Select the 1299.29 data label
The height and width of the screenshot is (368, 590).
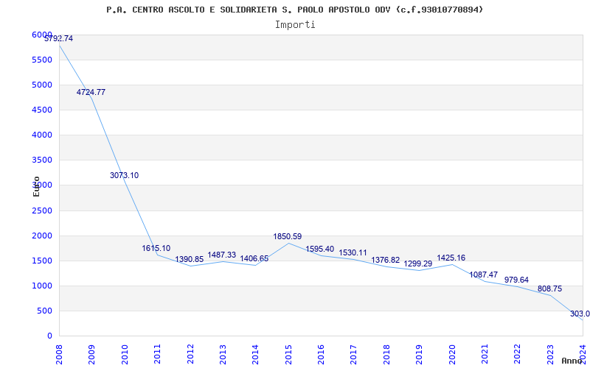tap(418, 263)
